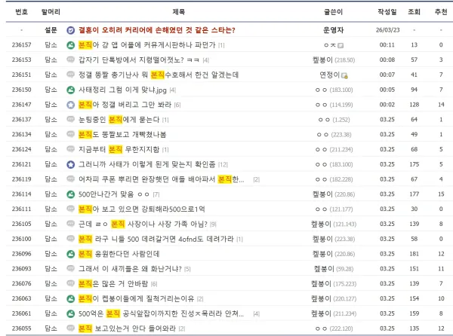
Task: Click the gray nick badge beside ㅇㅈ author
Action: pyautogui.click(x=341, y=45)
